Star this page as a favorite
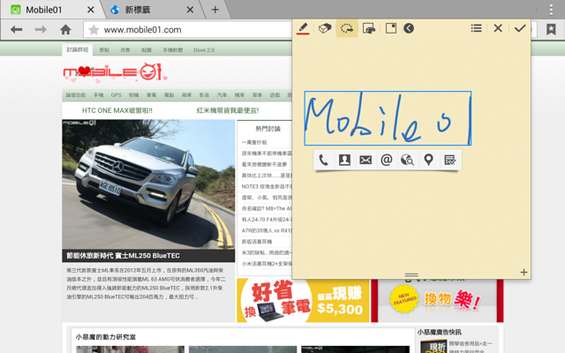Image resolution: width=565 pixels, height=353 pixels. pos(94,29)
